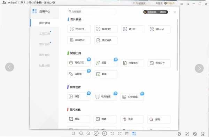Select the 批量处理 sidebar tab

(x=45, y=66)
